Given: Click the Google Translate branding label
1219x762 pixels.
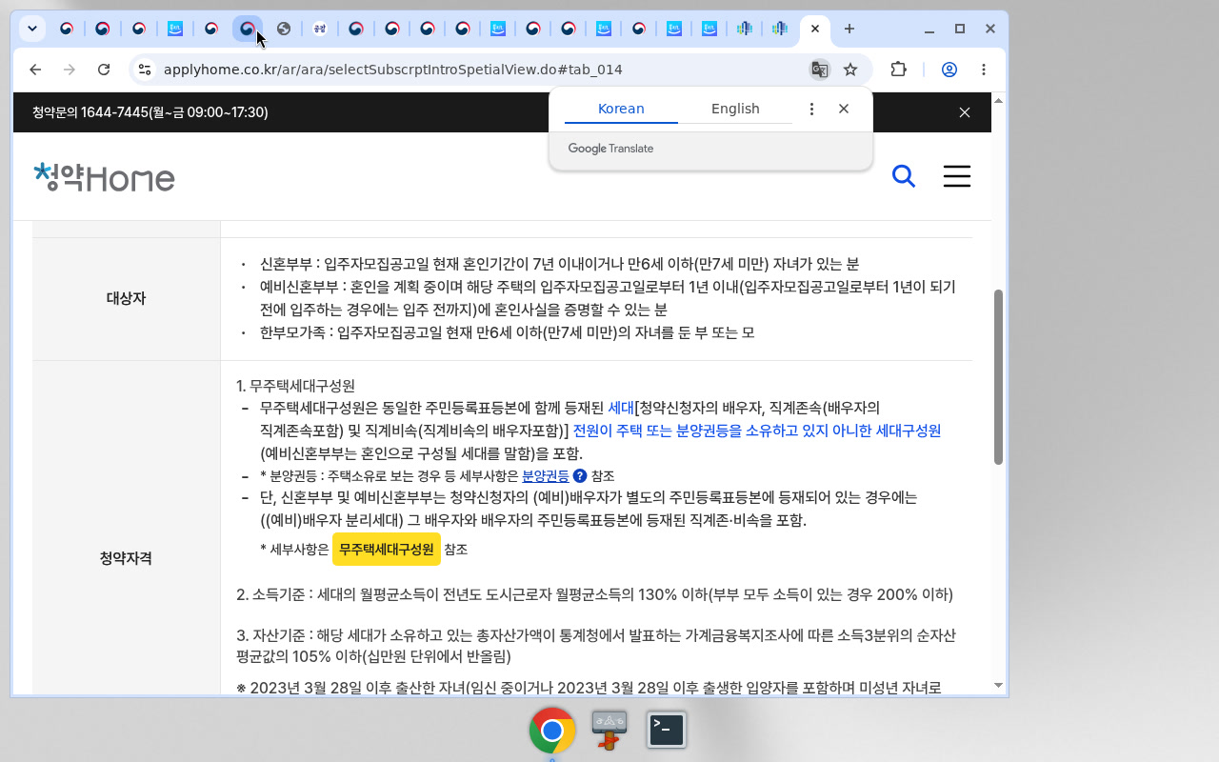Looking at the screenshot, I should click(610, 149).
